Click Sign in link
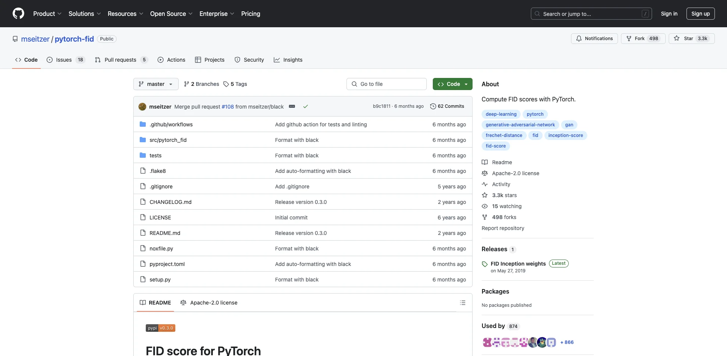The image size is (727, 356). click(x=669, y=14)
